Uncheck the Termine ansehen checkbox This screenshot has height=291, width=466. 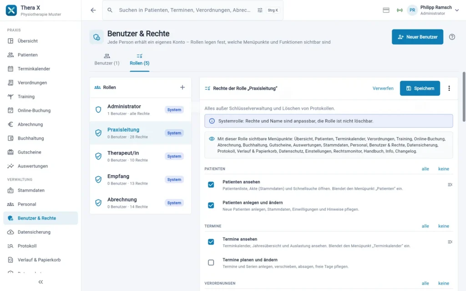click(211, 242)
